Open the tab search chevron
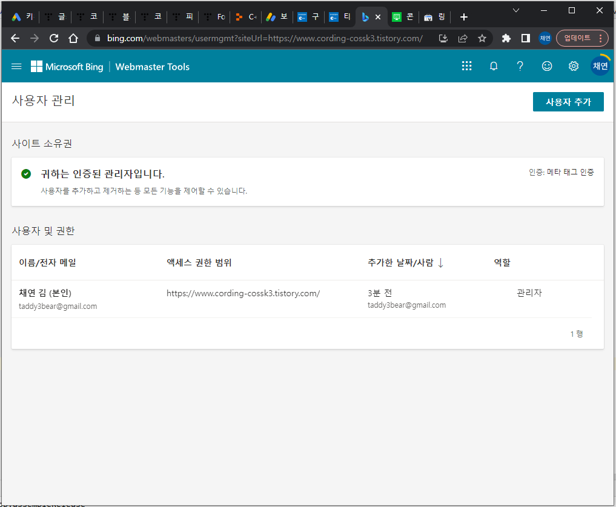This screenshot has width=616, height=507. coord(516,10)
